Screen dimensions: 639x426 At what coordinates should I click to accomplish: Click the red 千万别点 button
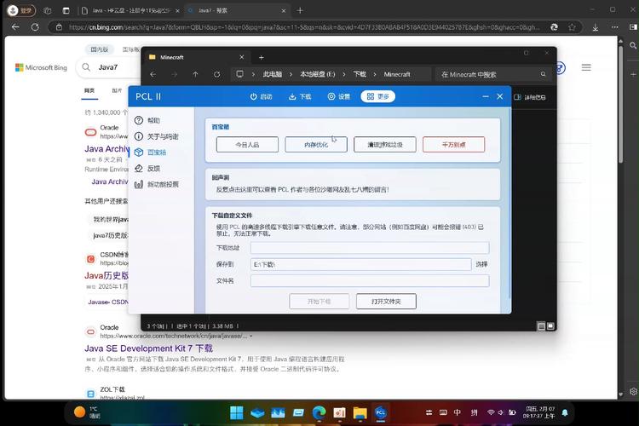(453, 145)
